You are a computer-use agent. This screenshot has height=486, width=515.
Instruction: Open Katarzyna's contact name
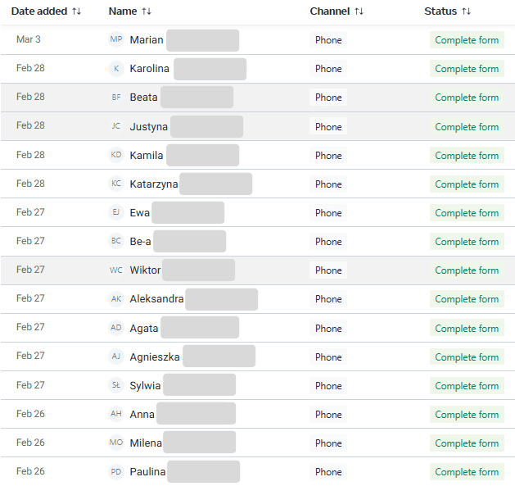(153, 184)
